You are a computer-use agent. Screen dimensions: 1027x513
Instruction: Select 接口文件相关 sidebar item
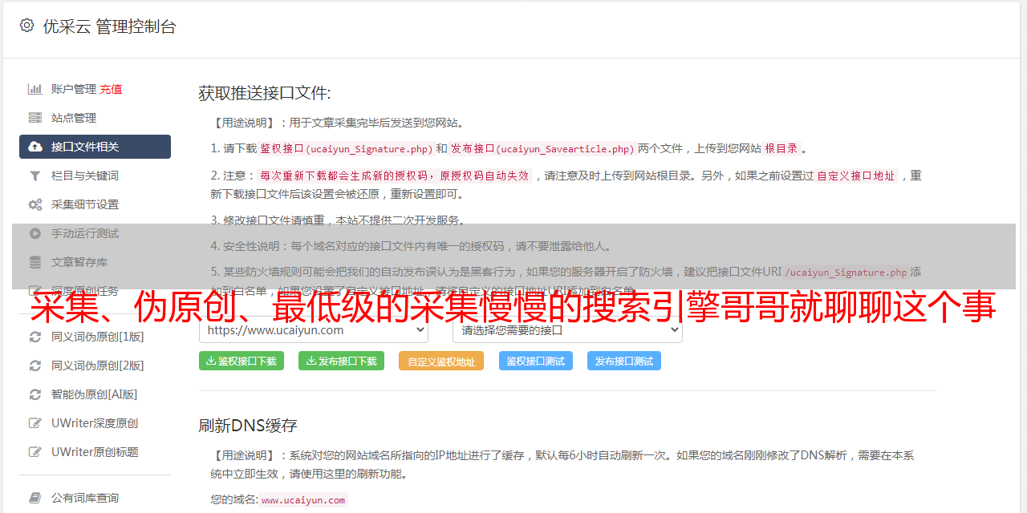[95, 147]
